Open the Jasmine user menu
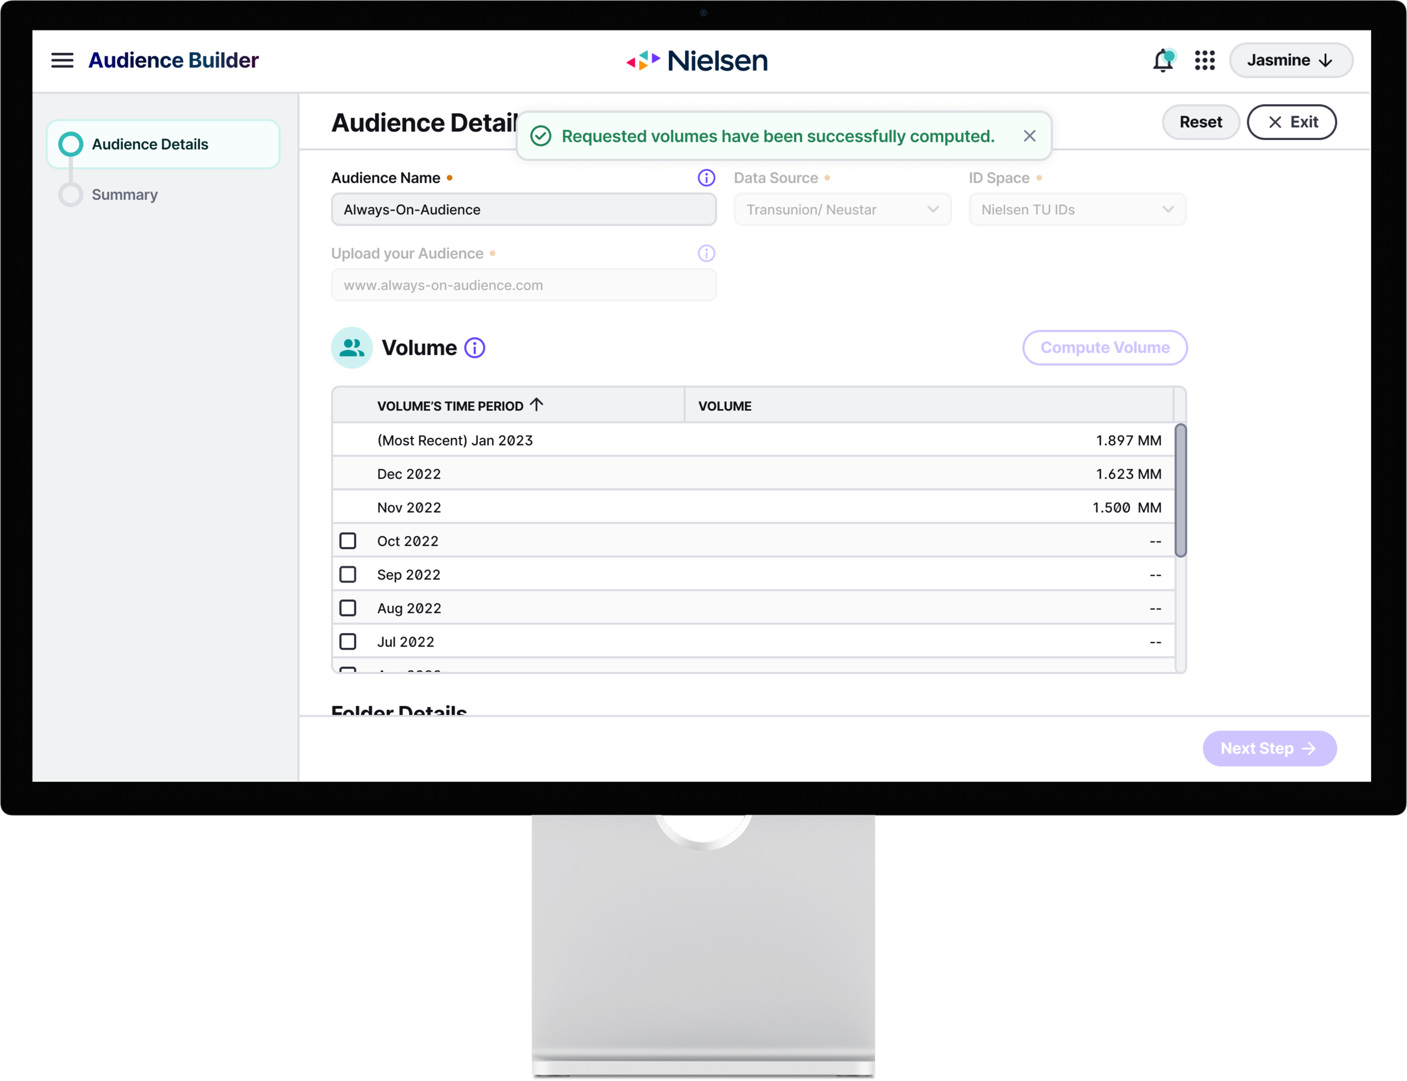This screenshot has width=1407, height=1081. point(1290,60)
